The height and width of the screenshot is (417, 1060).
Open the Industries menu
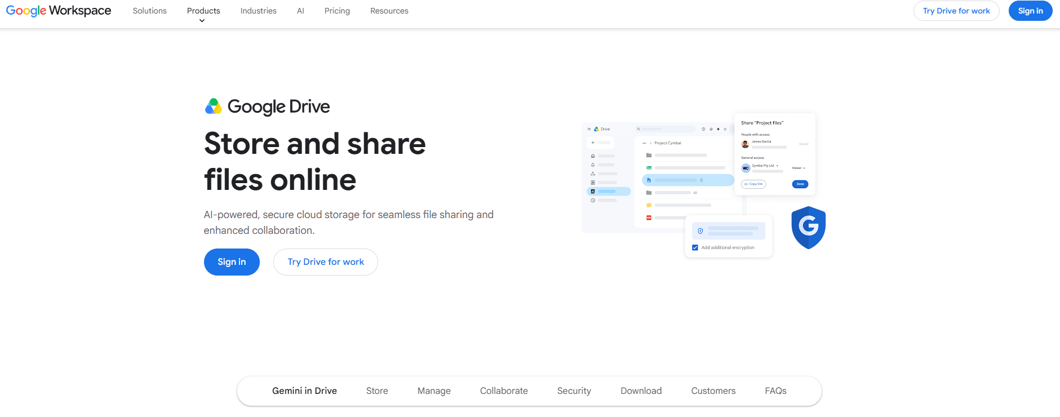(x=259, y=11)
